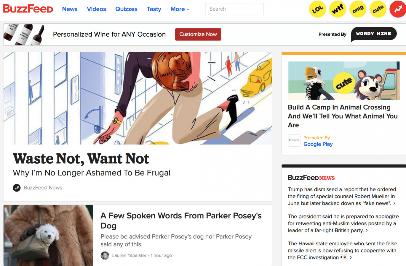Click trending icon beside BuzzFeed News byline
Screen dimensions: 406x266
[17, 188]
